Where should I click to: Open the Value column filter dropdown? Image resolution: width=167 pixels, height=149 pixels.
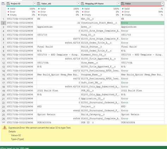[x=162, y=4]
